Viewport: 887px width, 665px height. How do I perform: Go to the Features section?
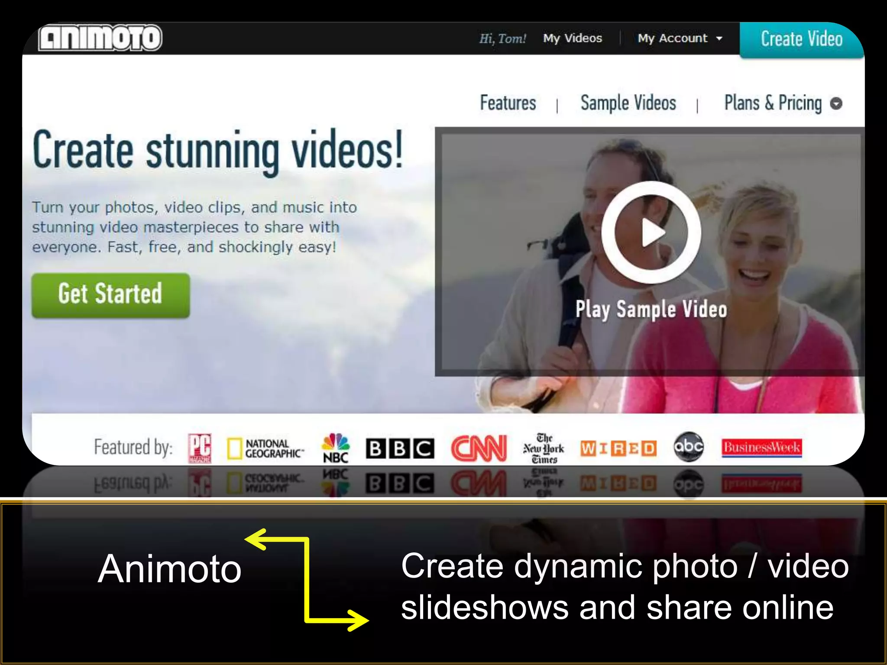[508, 103]
